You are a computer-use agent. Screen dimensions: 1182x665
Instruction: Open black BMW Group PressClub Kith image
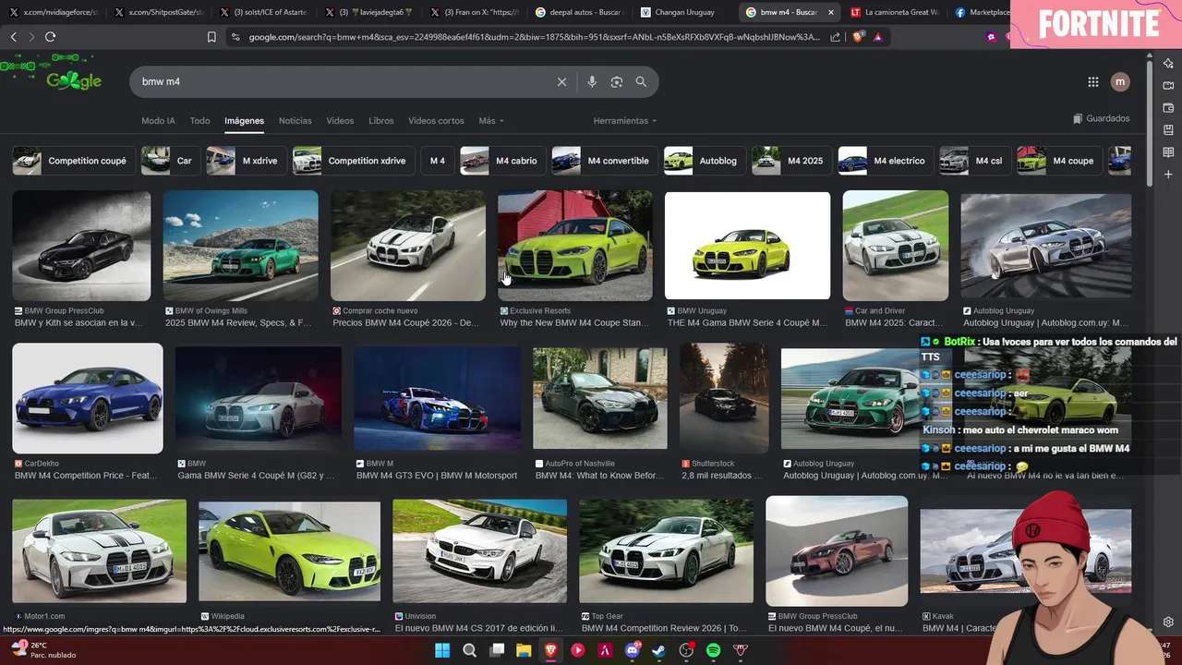81,246
